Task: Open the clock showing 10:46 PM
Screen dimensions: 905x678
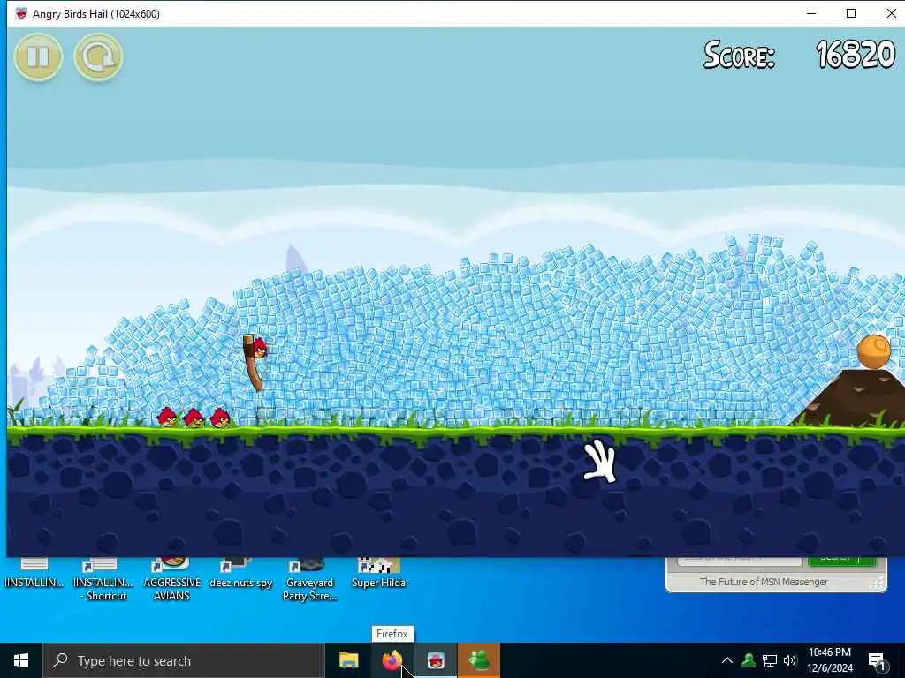Action: coord(829,660)
